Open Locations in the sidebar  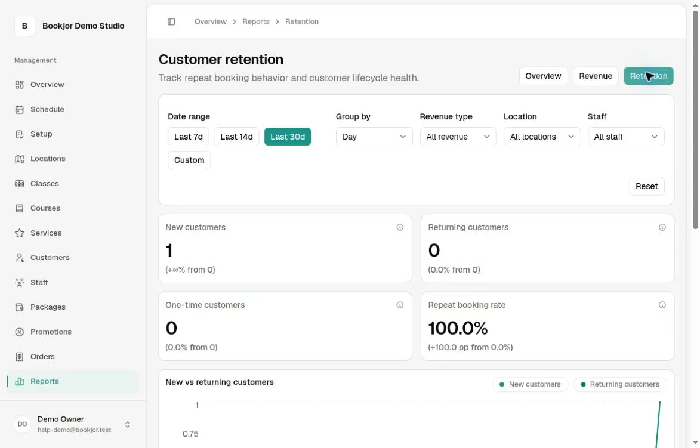click(73, 159)
